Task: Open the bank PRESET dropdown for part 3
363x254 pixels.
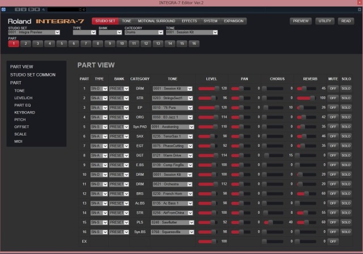Action: coord(119,108)
